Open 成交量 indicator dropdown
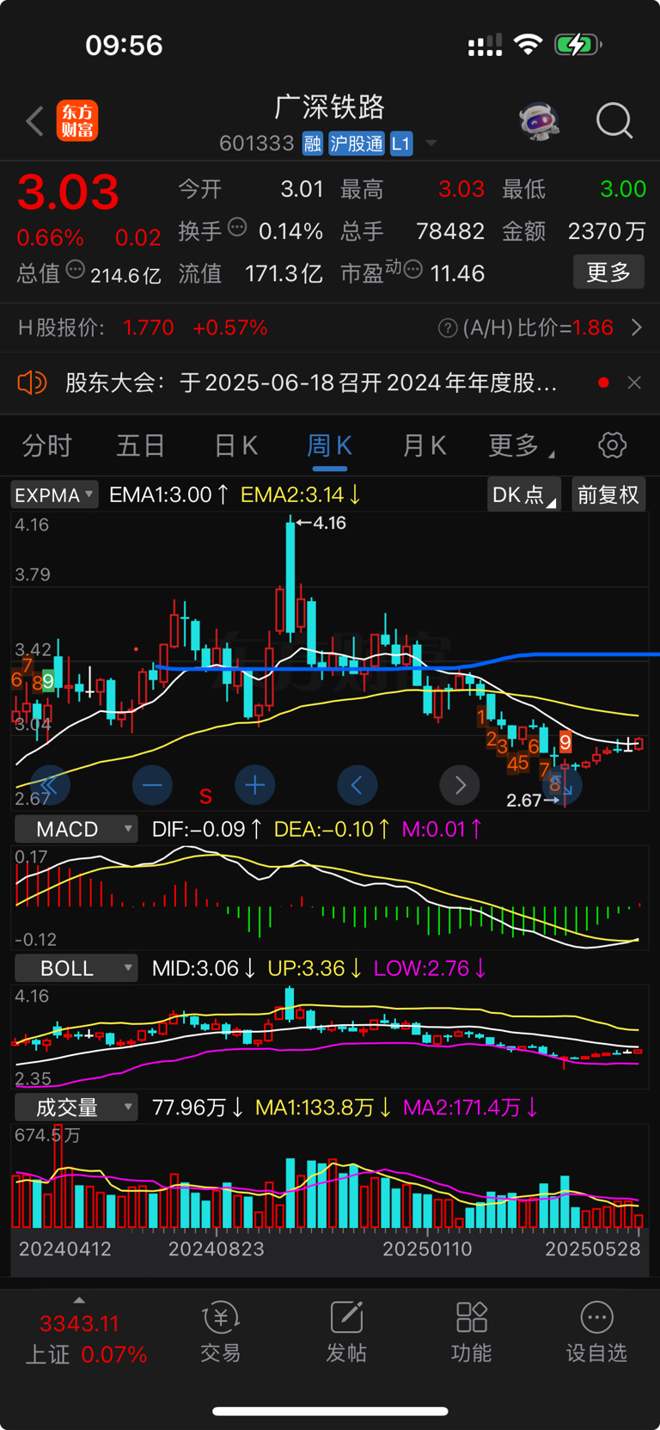The image size is (660, 1430). pos(76,1108)
